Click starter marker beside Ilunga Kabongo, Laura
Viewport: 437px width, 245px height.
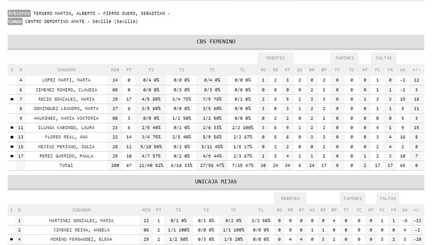[x=12, y=128]
